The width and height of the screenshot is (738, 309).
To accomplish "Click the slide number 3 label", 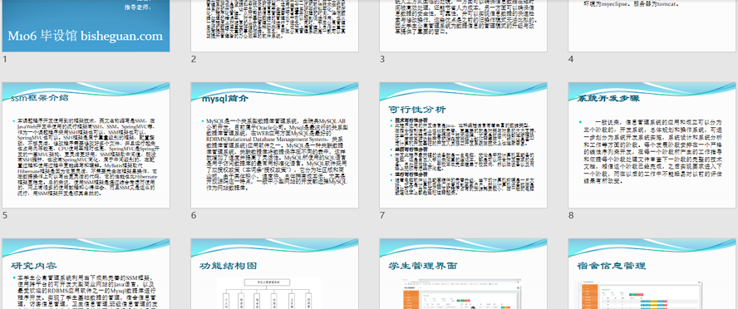I will 382,59.
